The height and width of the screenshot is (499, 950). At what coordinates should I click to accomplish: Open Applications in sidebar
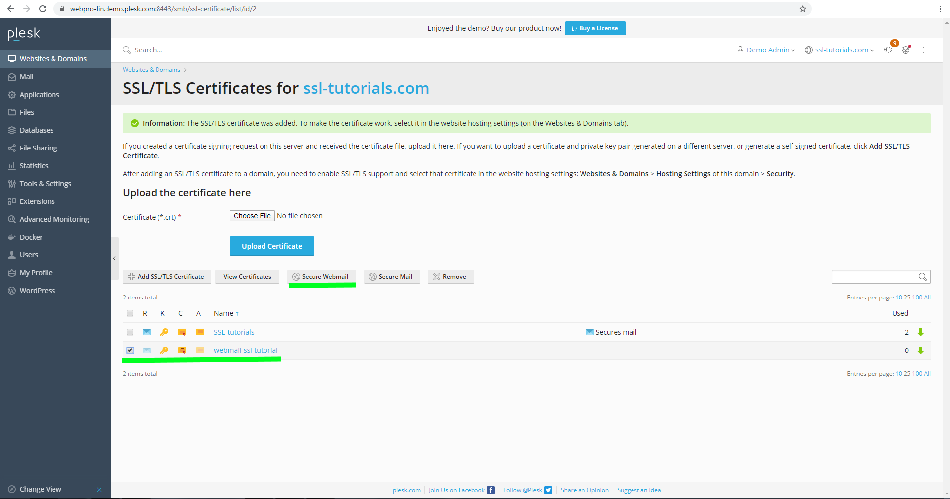click(55, 95)
